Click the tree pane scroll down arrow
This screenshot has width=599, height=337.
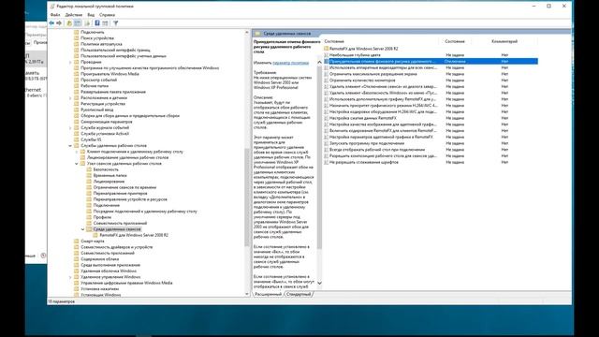click(247, 294)
